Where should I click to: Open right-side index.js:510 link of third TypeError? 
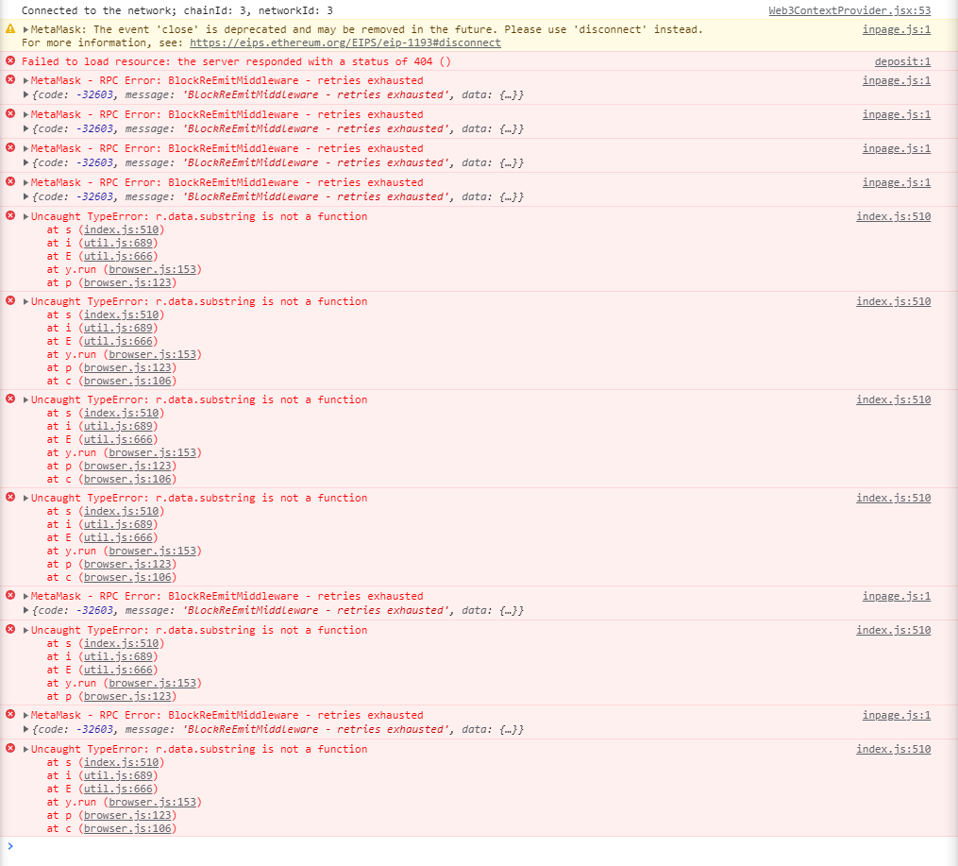(x=893, y=399)
